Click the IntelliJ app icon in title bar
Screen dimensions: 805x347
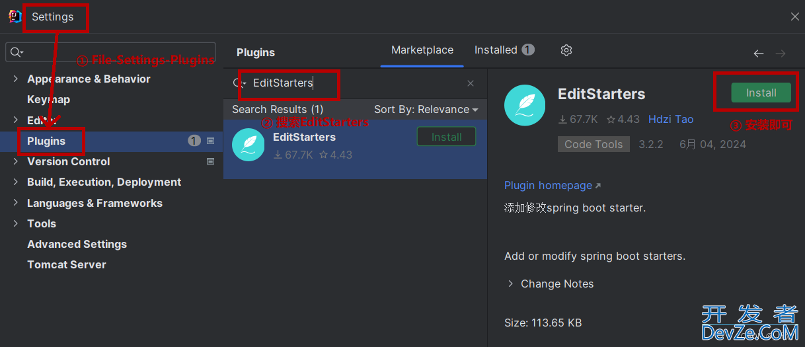click(15, 17)
